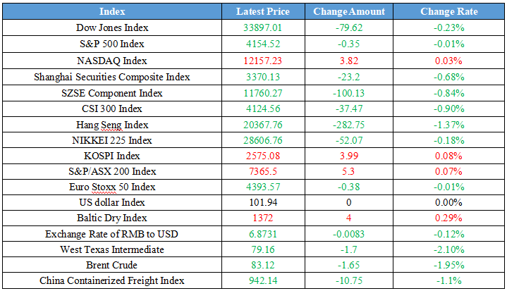Click the Index column header
This screenshot has width=507, height=291.
(113, 11)
